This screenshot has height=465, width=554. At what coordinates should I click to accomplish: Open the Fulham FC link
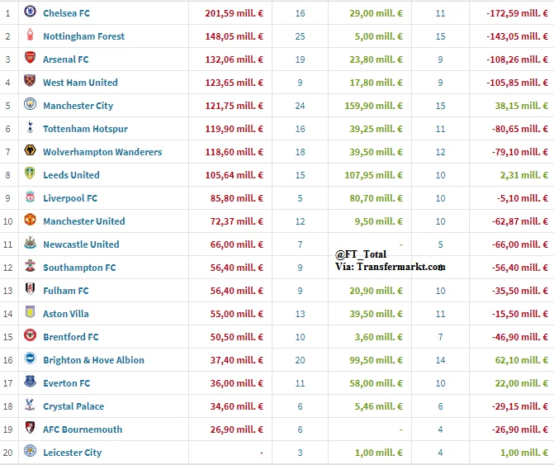(66, 291)
